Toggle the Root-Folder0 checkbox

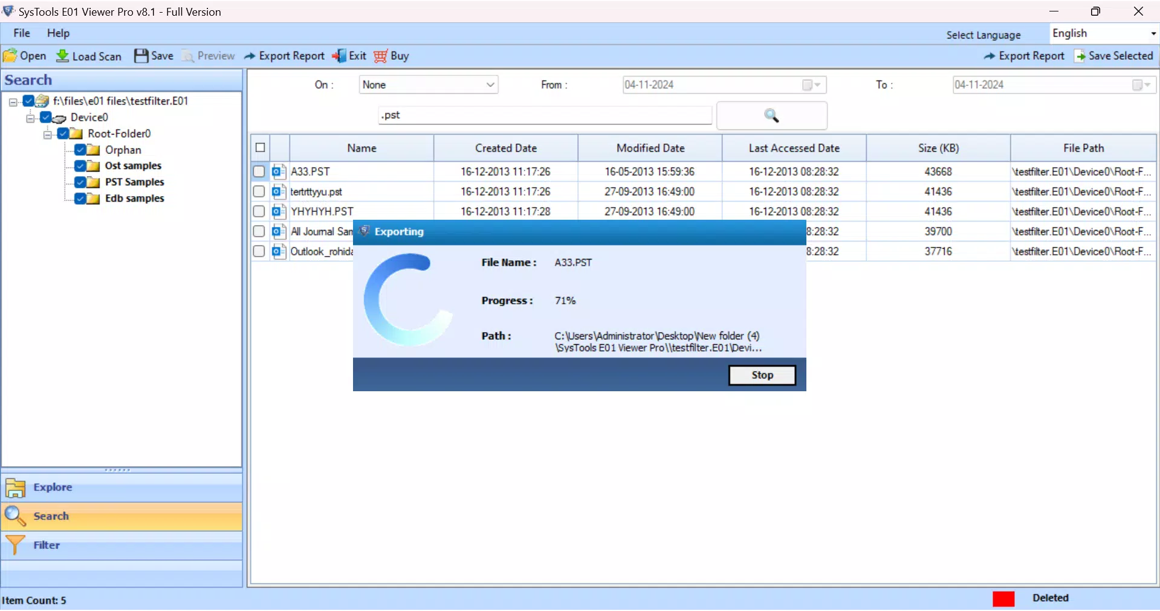(63, 133)
